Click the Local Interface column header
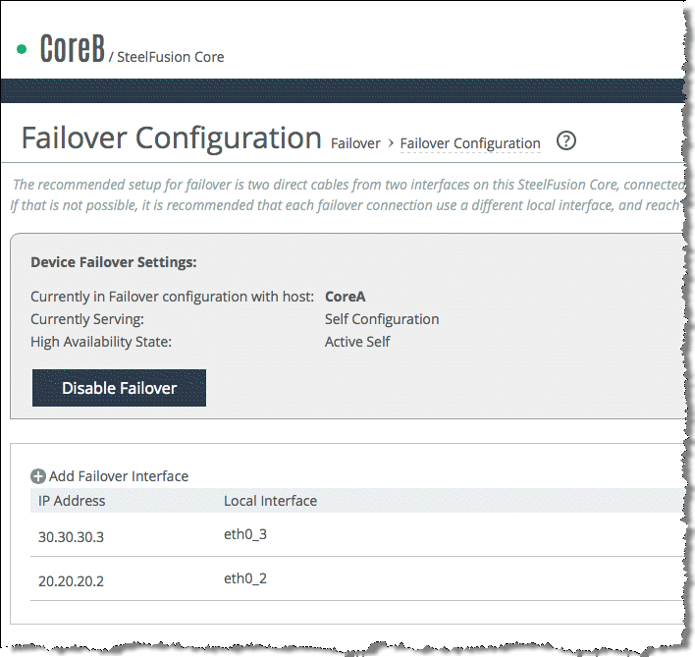This screenshot has width=695, height=657. 270,501
